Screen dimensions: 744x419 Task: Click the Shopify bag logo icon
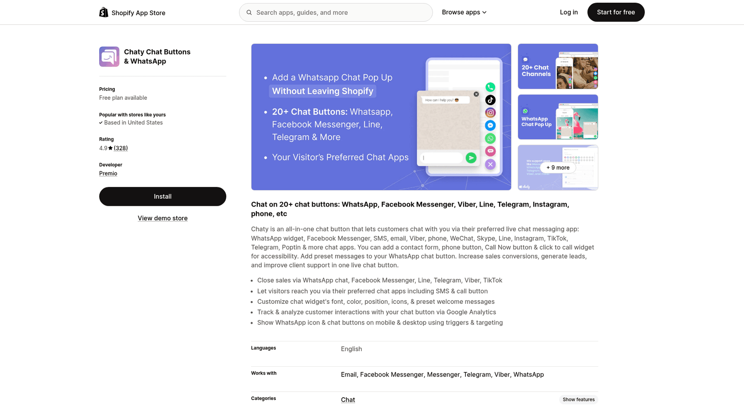[104, 12]
